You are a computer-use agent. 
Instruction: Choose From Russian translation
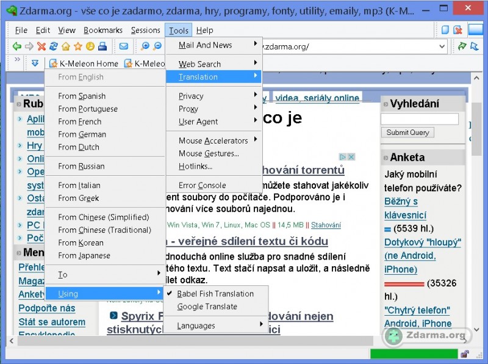pos(105,166)
